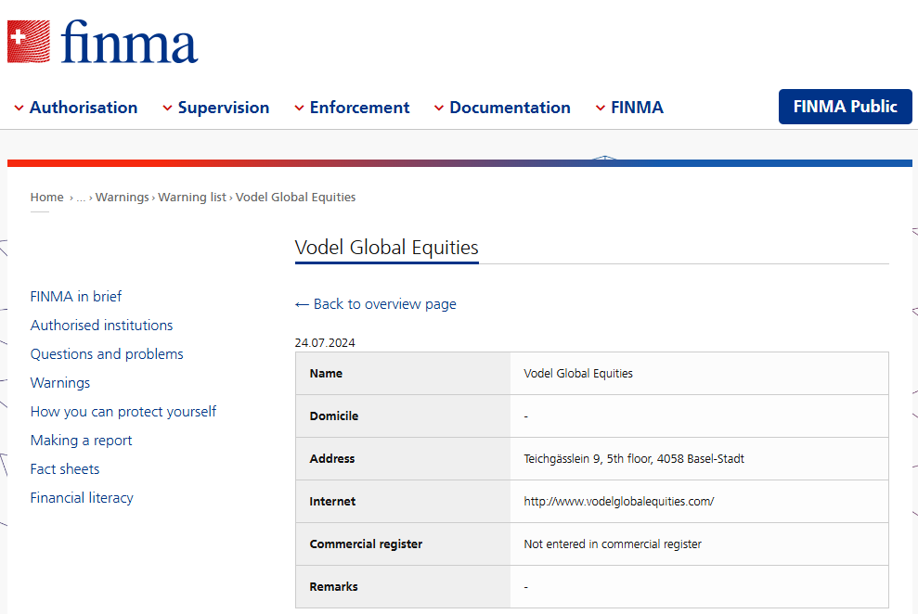The image size is (918, 614).
Task: Open Warning list breadcrumb
Action: (192, 197)
